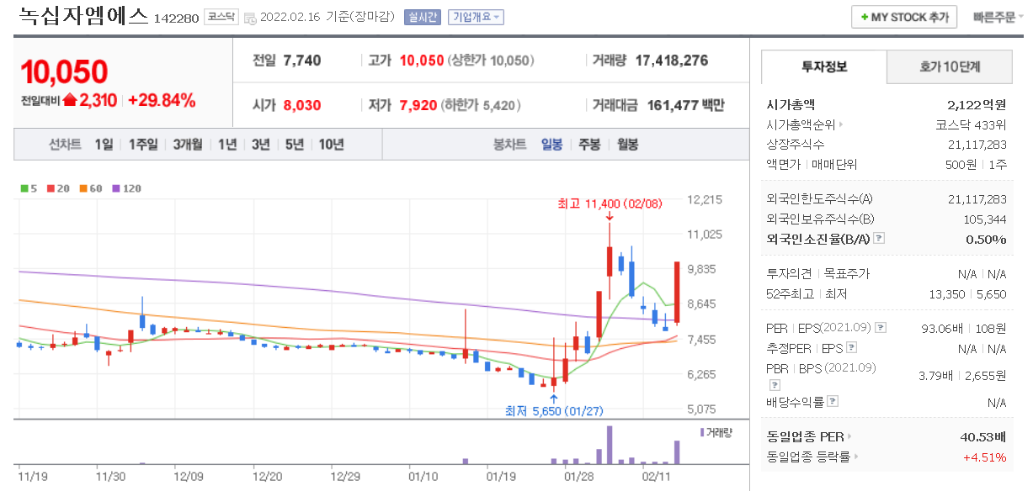Switch to the 투자정보 tab

(x=824, y=66)
